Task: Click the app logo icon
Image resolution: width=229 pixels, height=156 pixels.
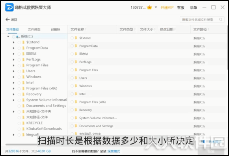Action: click(9, 8)
